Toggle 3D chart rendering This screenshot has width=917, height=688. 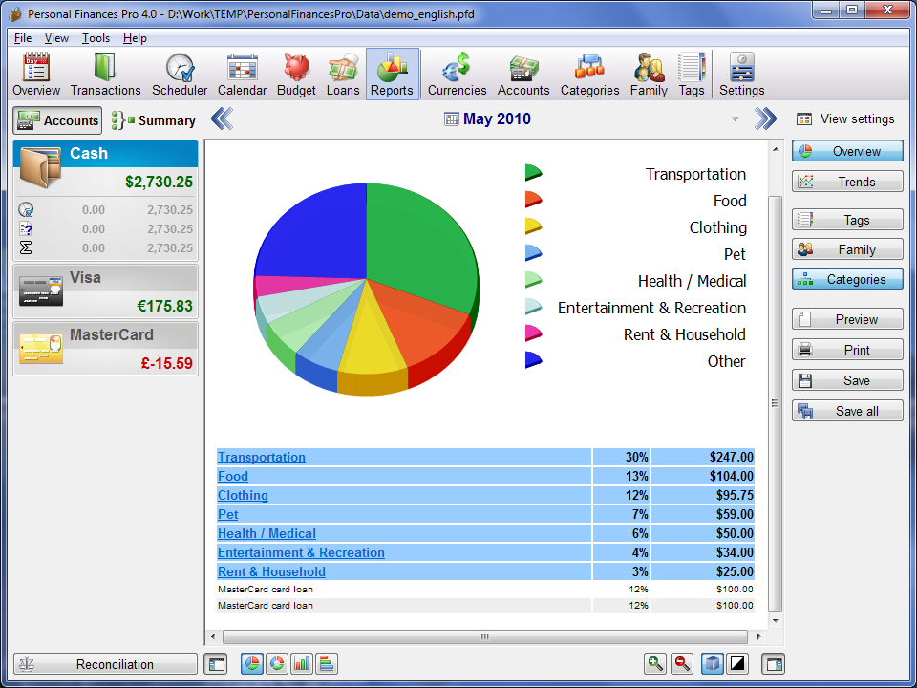[x=713, y=663]
